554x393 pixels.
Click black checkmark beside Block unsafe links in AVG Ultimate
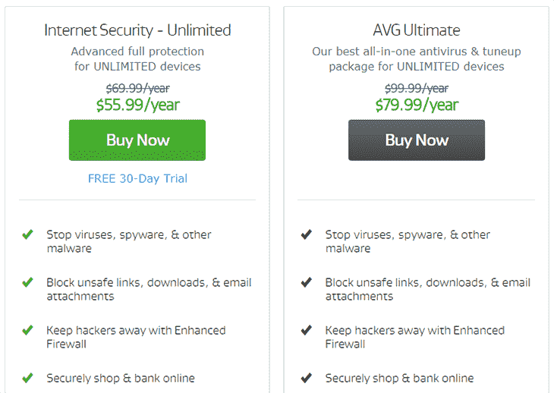[307, 282]
